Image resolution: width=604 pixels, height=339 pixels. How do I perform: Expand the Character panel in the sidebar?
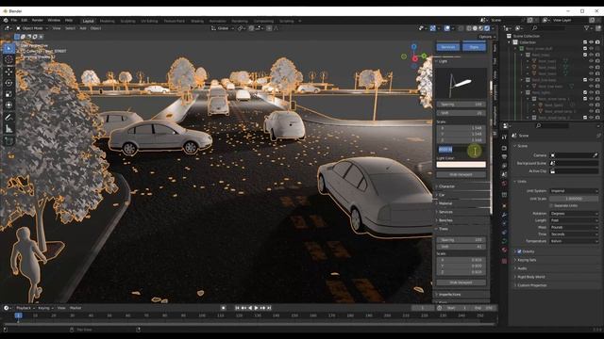pyautogui.click(x=461, y=186)
